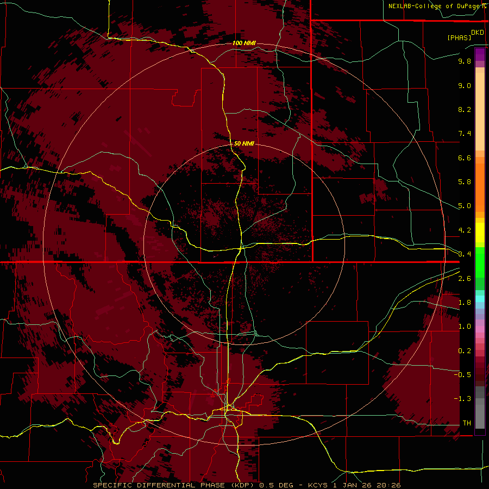Click the 5.8 value on the color scale

tap(465, 182)
